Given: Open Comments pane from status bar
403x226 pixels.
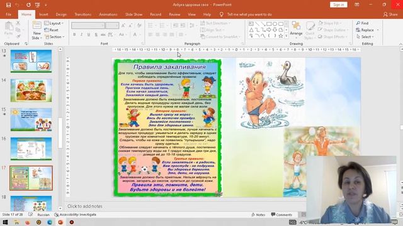Looking at the screenshot, I should [x=281, y=215].
